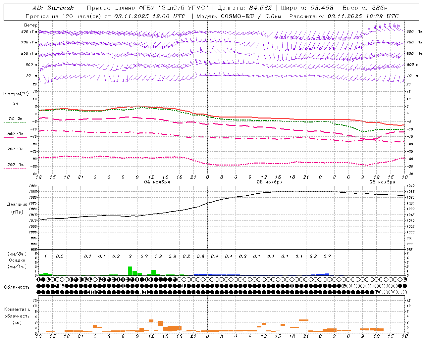Click '500 гПа' in the temperature legend
Viewport: 424px width, 339px height.
[16, 165]
